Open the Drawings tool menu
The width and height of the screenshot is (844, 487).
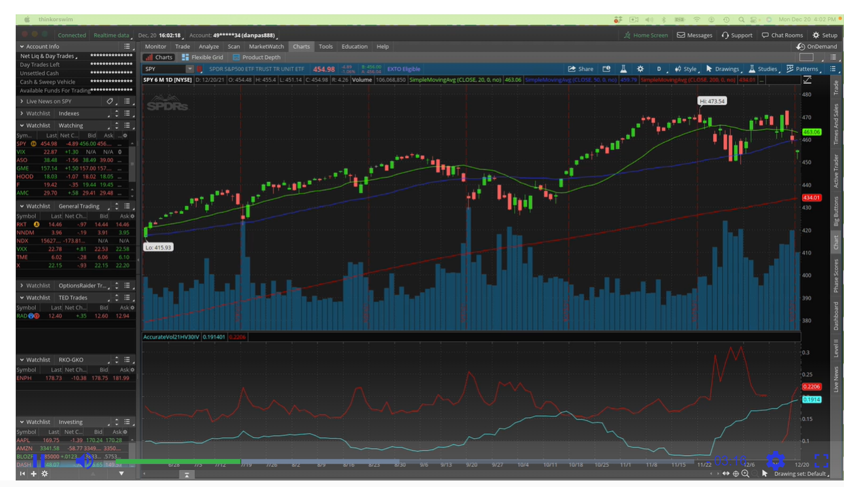[722, 69]
